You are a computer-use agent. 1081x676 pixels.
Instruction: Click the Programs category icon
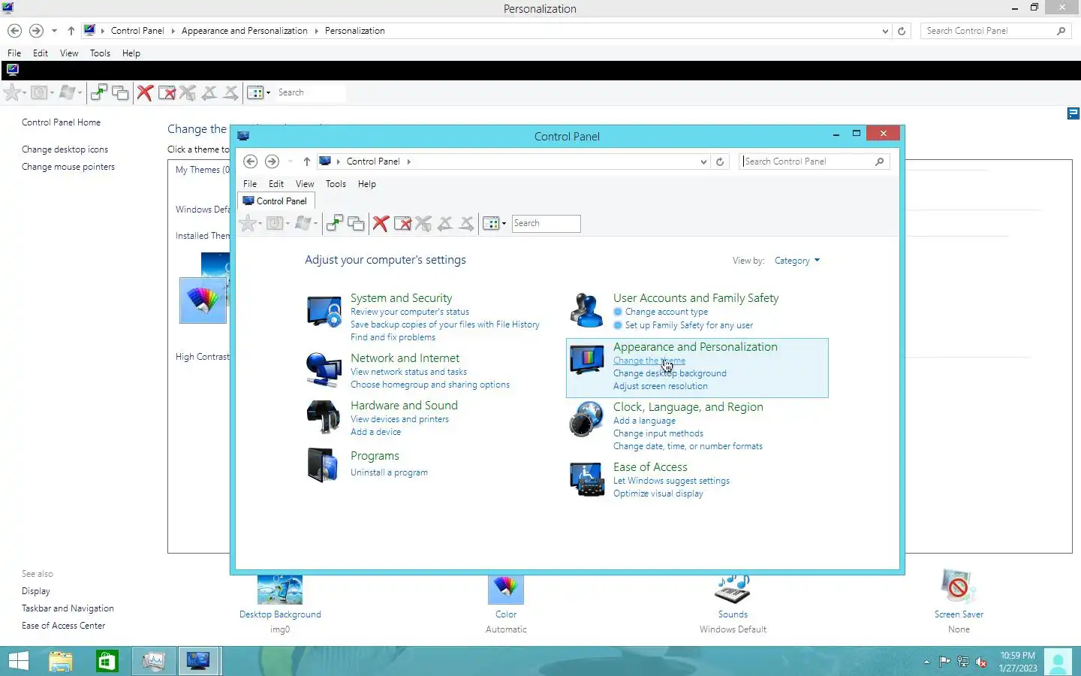point(324,464)
